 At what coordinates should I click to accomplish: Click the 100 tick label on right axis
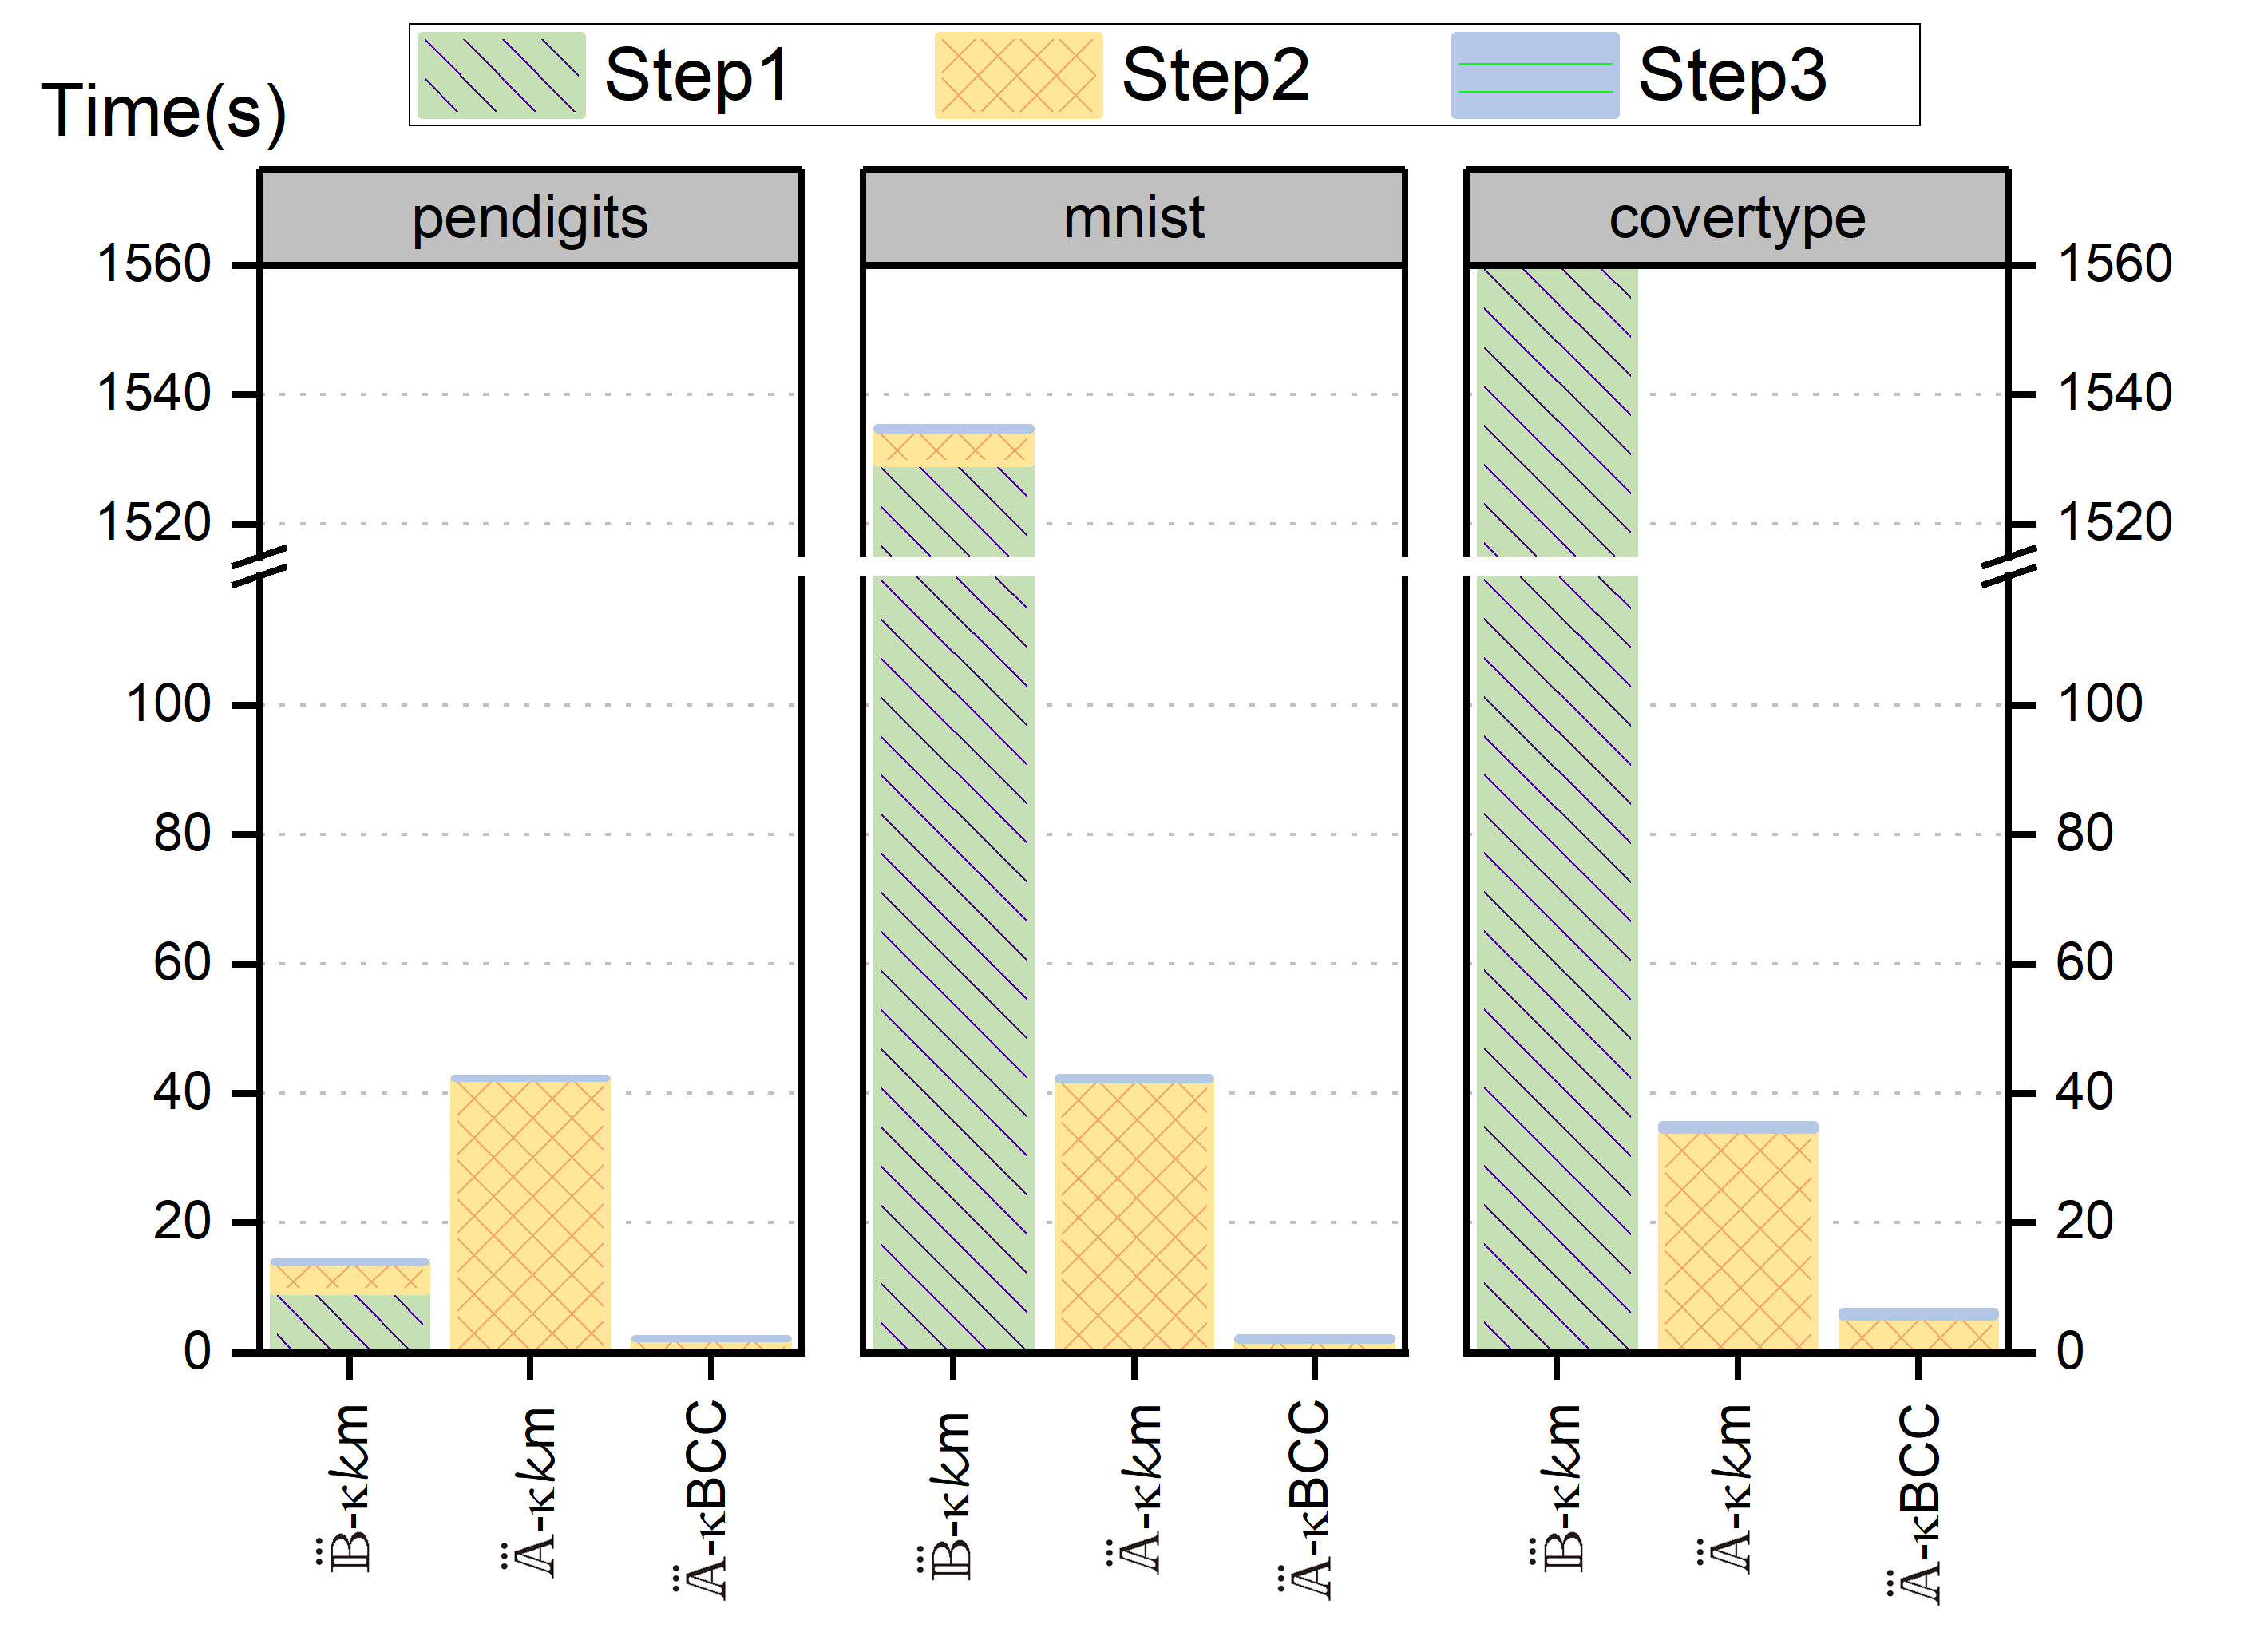click(x=2099, y=704)
